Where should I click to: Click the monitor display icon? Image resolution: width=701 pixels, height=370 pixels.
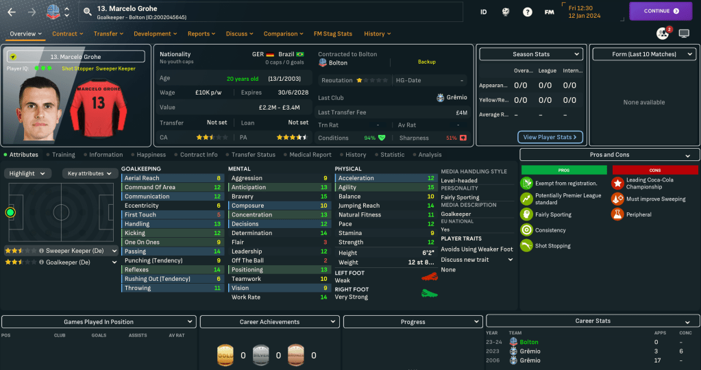(x=684, y=33)
